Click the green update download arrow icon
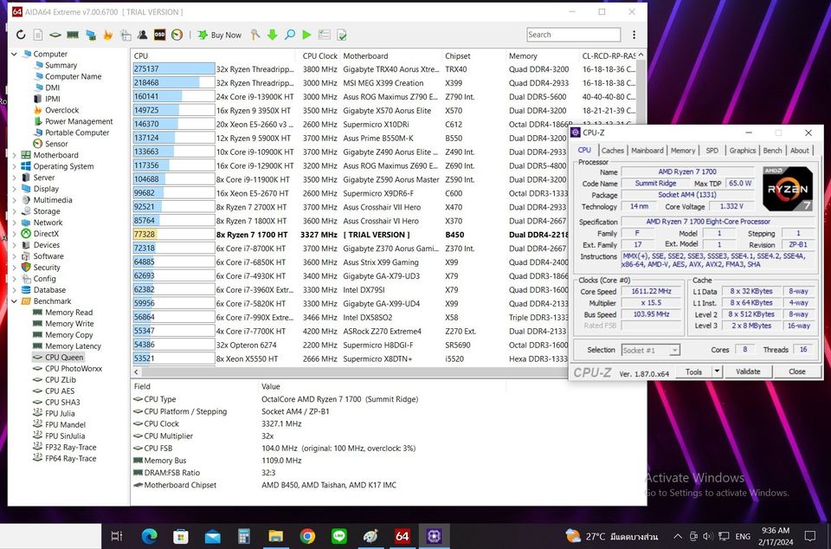This screenshot has height=549, width=831. (x=273, y=35)
